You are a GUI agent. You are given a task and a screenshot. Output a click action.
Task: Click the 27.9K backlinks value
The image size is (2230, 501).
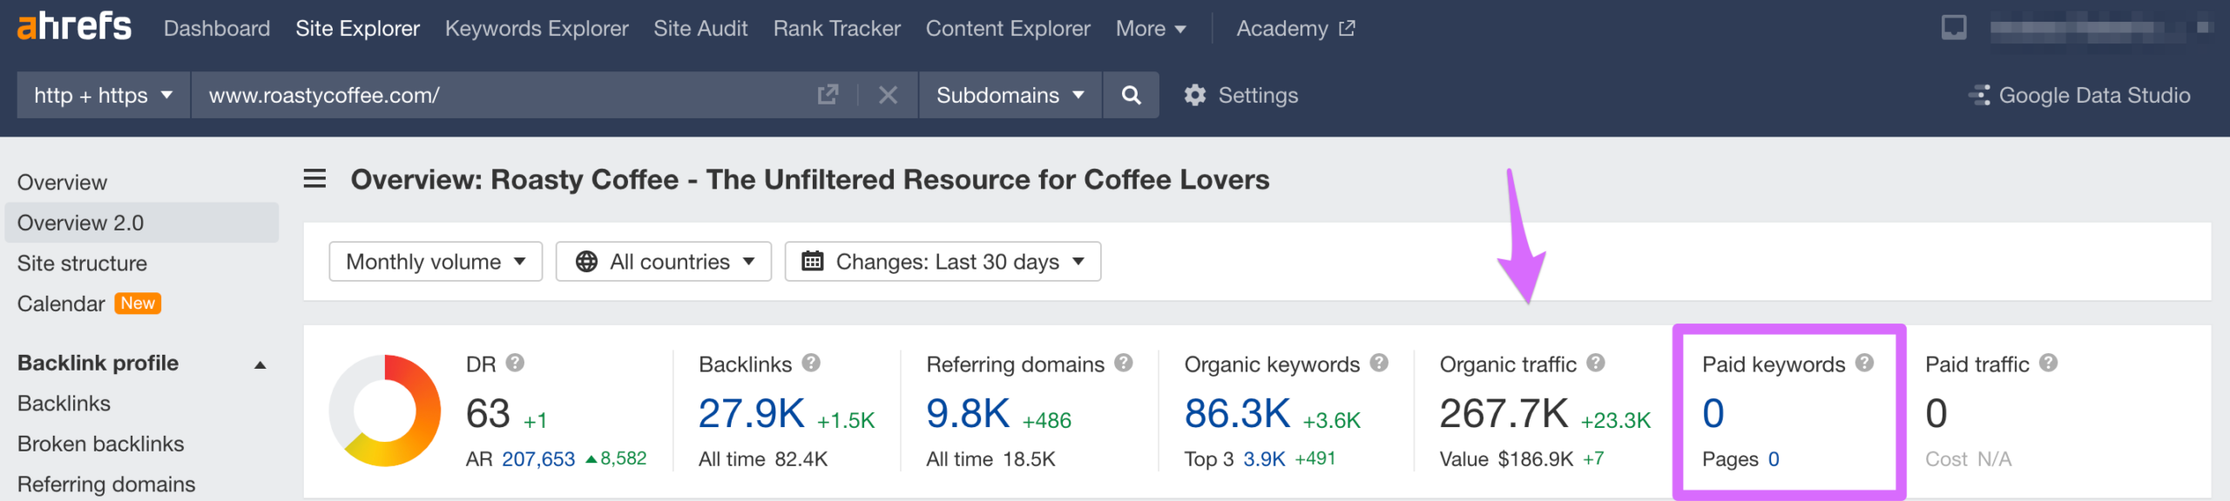[x=751, y=413]
